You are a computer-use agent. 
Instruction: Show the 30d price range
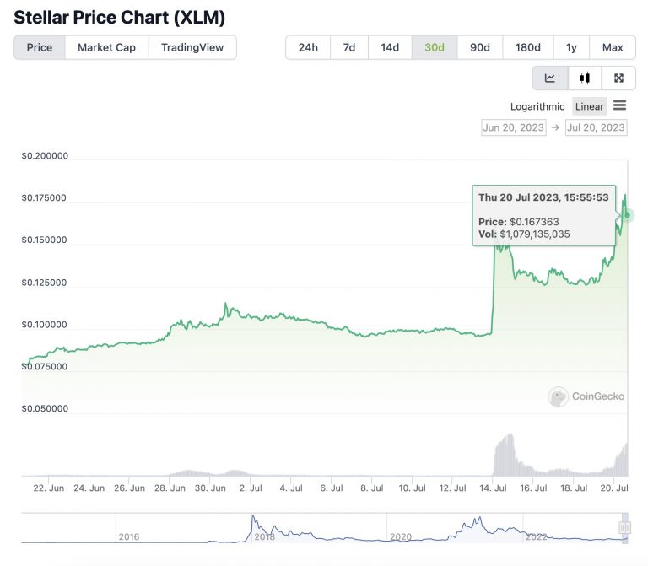tap(435, 47)
